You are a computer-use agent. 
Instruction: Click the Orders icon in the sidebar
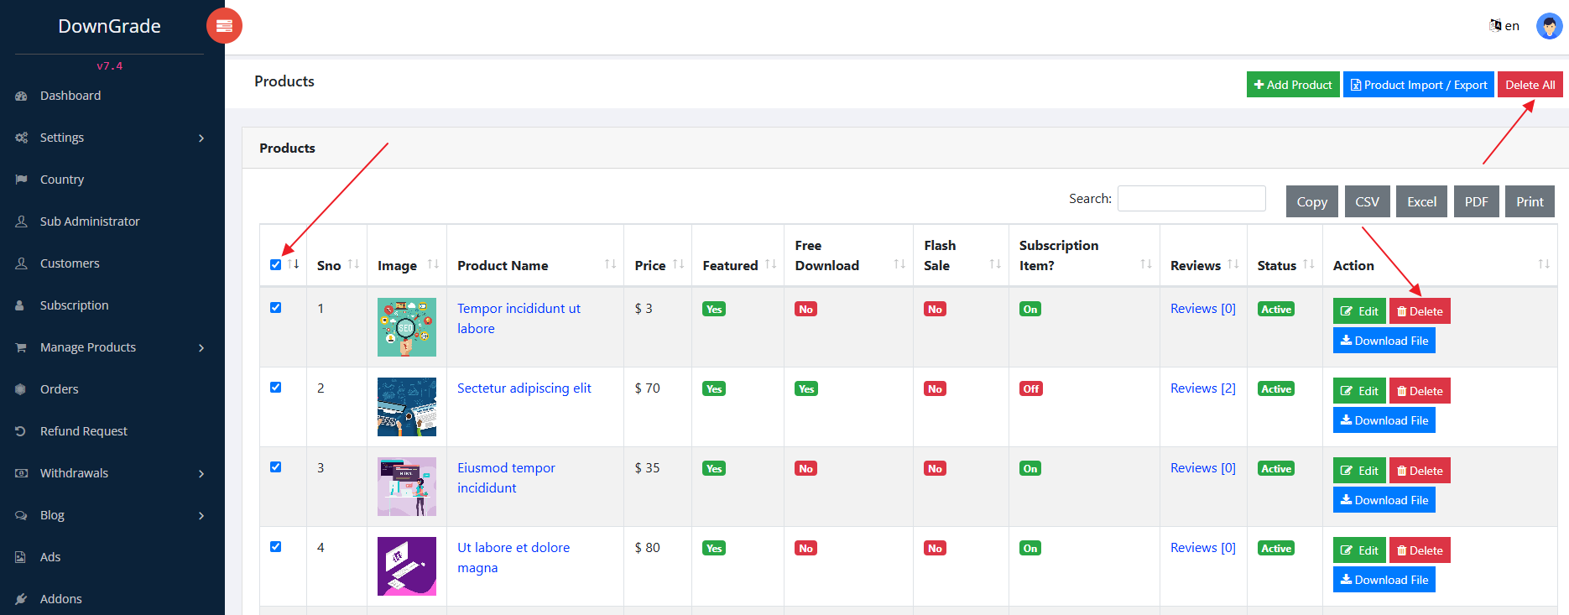pos(22,389)
